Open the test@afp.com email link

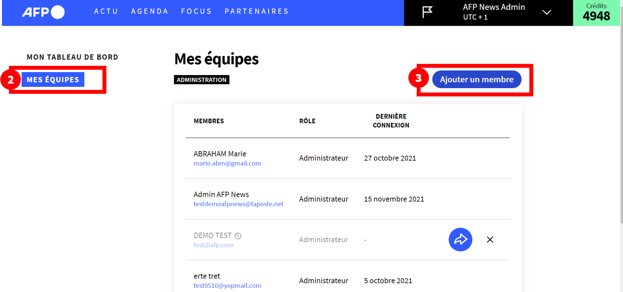pyautogui.click(x=213, y=245)
